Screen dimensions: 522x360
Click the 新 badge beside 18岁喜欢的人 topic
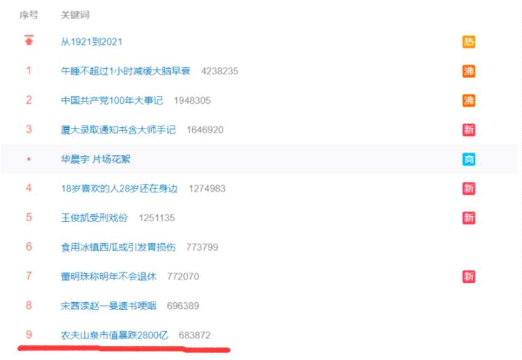coord(469,189)
